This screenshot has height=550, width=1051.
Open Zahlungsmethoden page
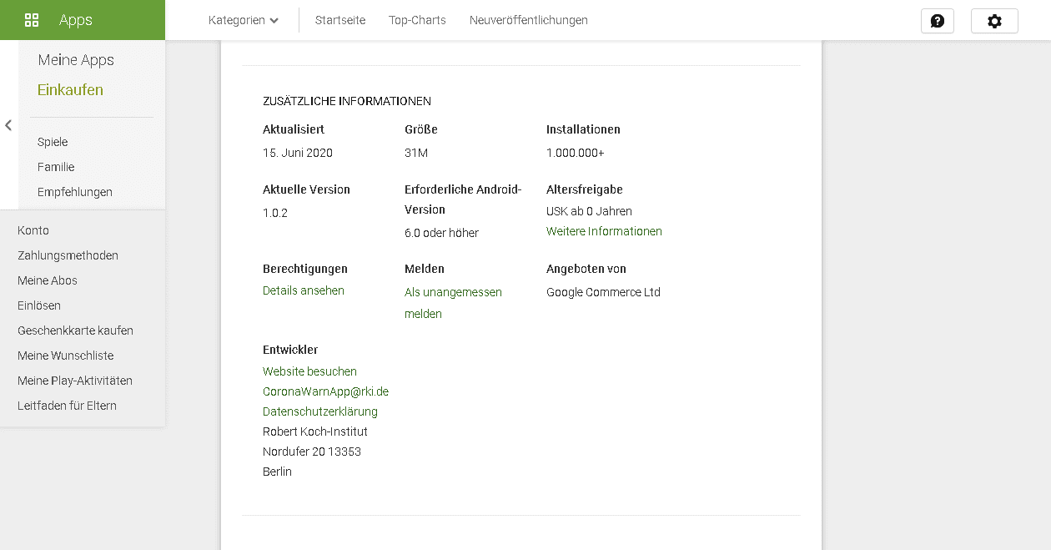click(x=68, y=255)
